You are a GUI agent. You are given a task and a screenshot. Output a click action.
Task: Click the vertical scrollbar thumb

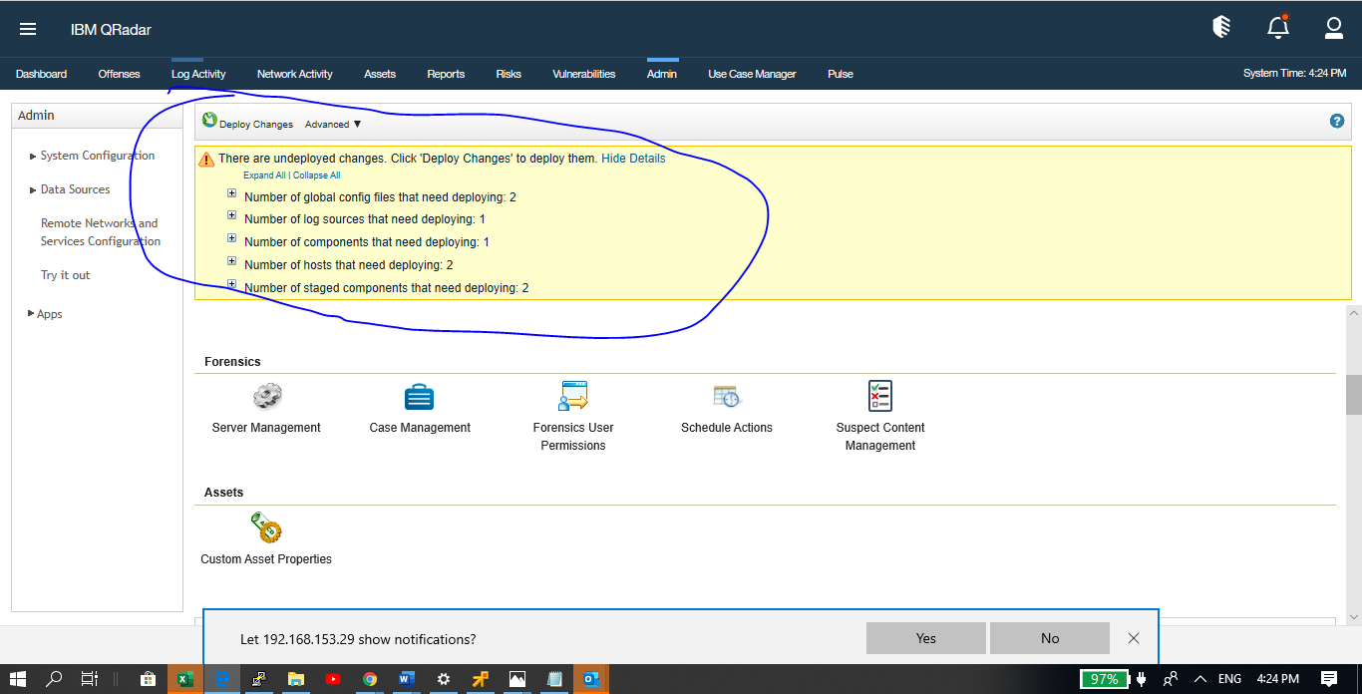pos(1354,394)
